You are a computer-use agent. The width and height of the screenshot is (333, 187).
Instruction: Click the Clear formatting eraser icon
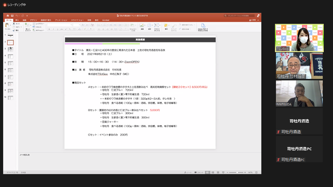coord(92,25)
